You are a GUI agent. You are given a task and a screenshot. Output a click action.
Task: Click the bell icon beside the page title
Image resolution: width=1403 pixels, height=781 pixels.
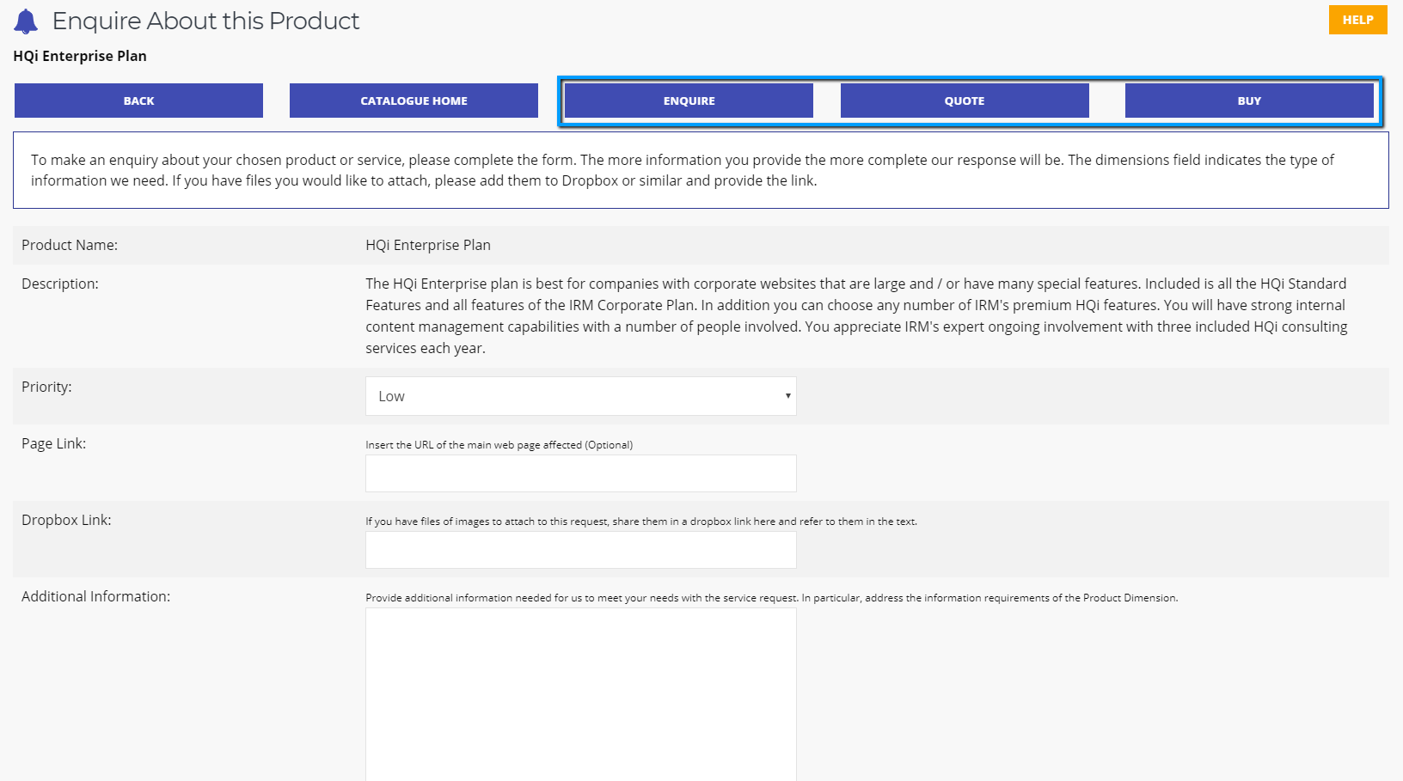(x=26, y=21)
